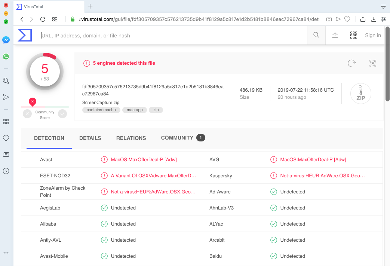Click the Sign in link
Image resolution: width=390 pixels, height=266 pixels.
373,35
